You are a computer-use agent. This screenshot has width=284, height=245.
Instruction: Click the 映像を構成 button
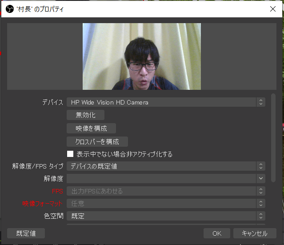tap(91, 129)
